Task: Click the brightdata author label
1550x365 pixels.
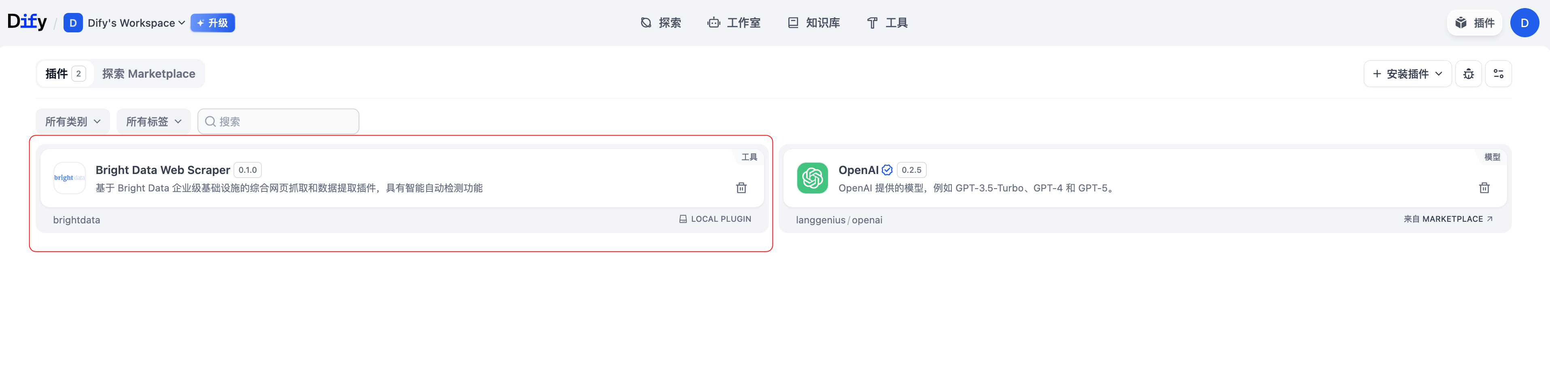Action: (76, 220)
